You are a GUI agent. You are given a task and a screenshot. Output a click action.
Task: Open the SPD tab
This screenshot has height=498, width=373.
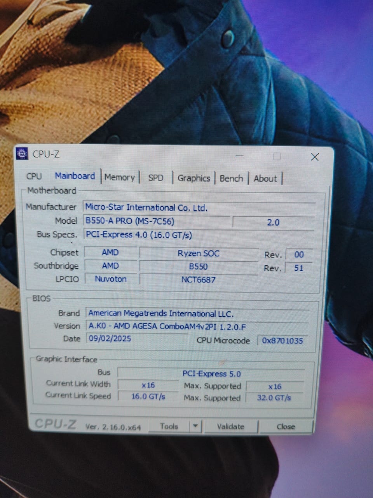coord(156,178)
